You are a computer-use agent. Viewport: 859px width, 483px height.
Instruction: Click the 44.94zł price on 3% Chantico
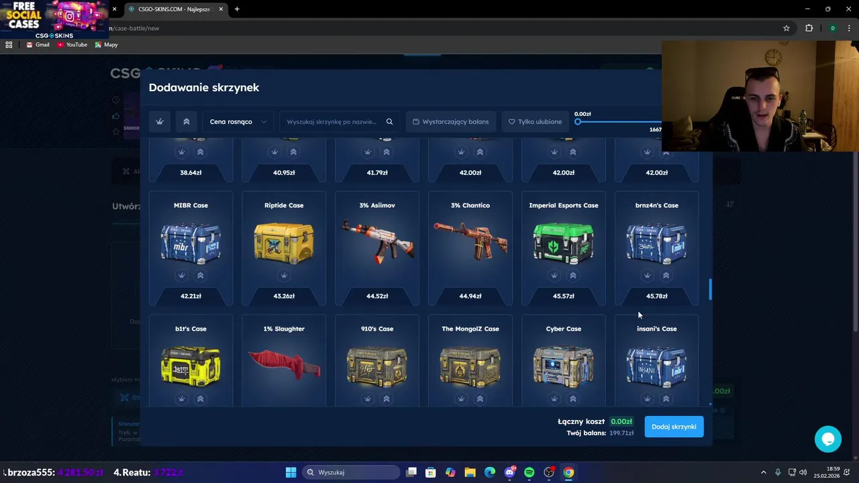(470, 296)
